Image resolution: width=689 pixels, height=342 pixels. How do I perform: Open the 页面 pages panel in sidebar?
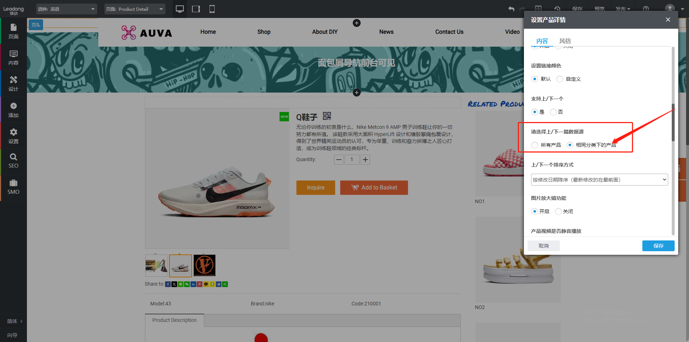(x=13, y=31)
